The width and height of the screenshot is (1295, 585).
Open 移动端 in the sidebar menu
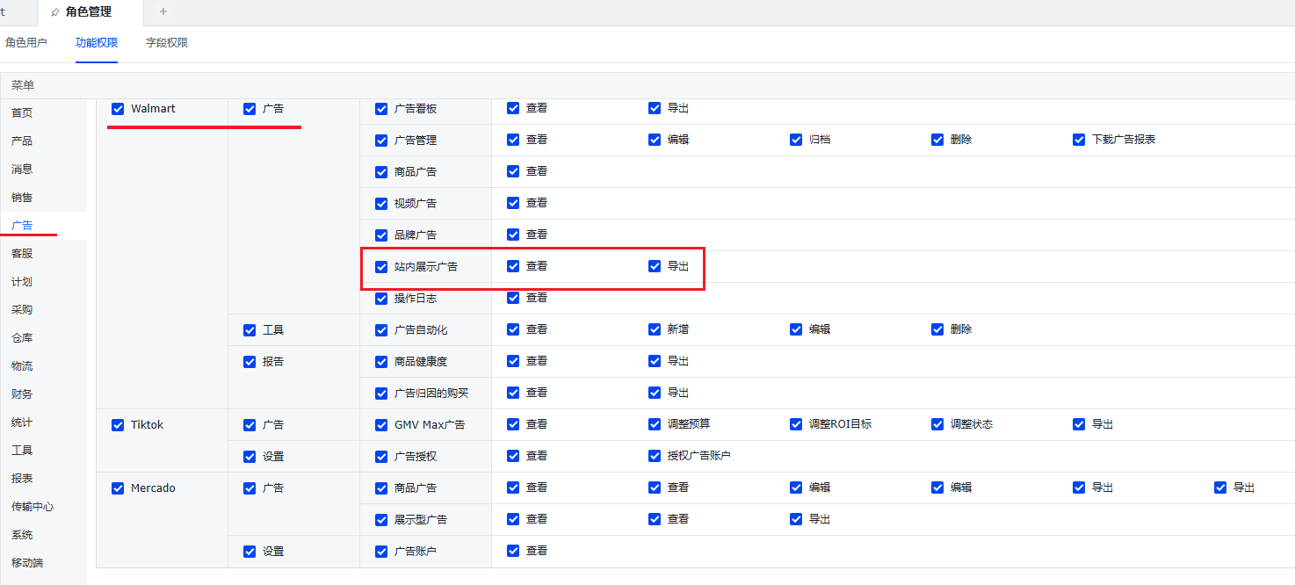[x=27, y=563]
